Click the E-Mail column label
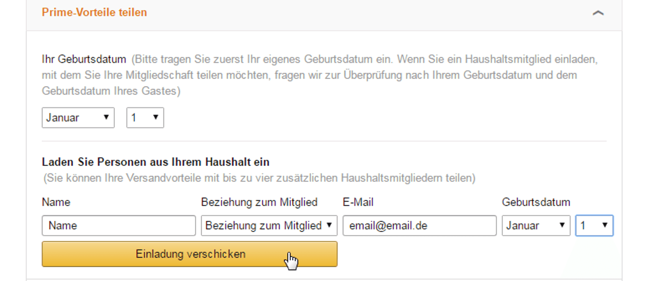Image resolution: width=656 pixels, height=281 pixels. coord(358,202)
